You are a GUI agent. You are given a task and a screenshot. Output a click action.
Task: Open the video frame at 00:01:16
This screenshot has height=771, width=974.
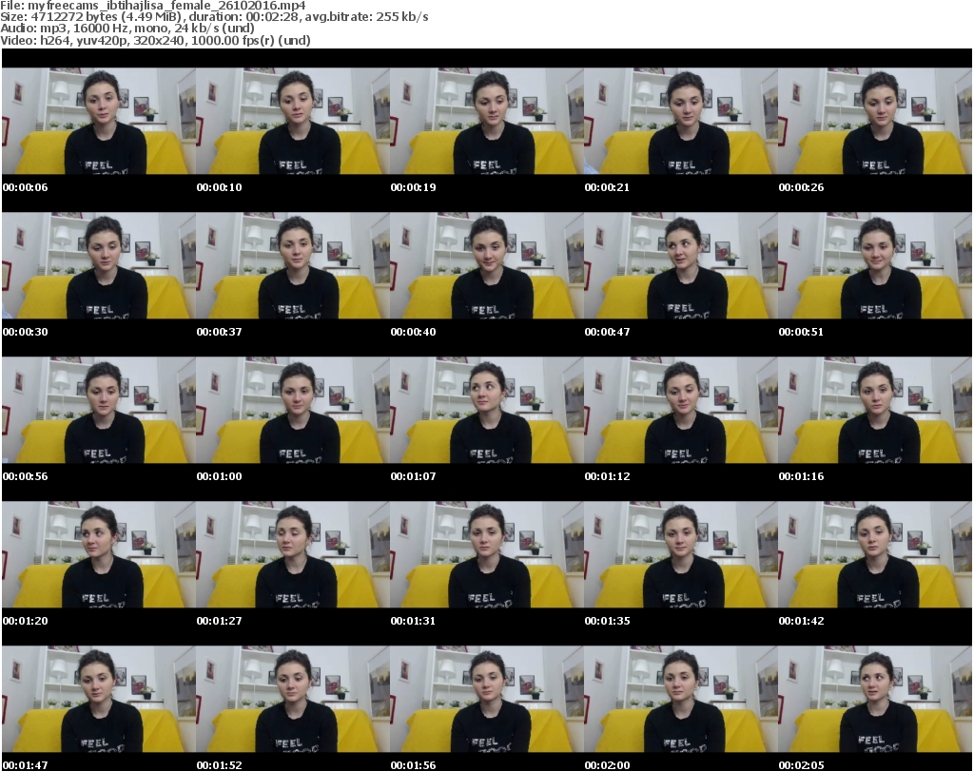[875, 410]
